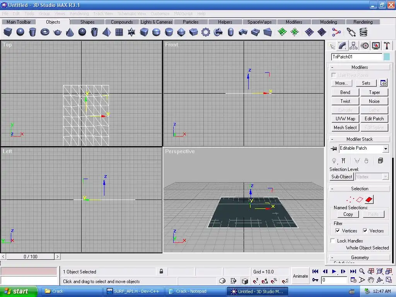Open the Hierarchy panel icon
This screenshot has width=396, height=297.
(353, 46)
